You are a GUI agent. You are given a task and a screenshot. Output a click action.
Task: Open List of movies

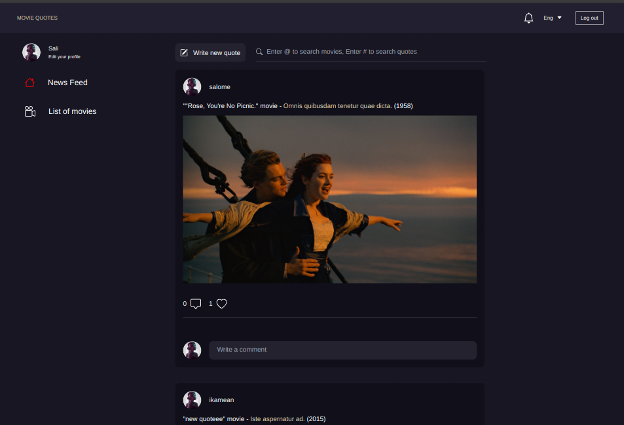[72, 111]
